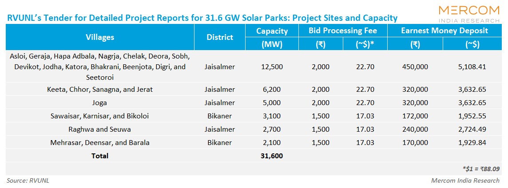Select the "Sawaisar, Karnisar, and Bikoloi" cell
The height and width of the screenshot is (188, 508).
(x=100, y=116)
